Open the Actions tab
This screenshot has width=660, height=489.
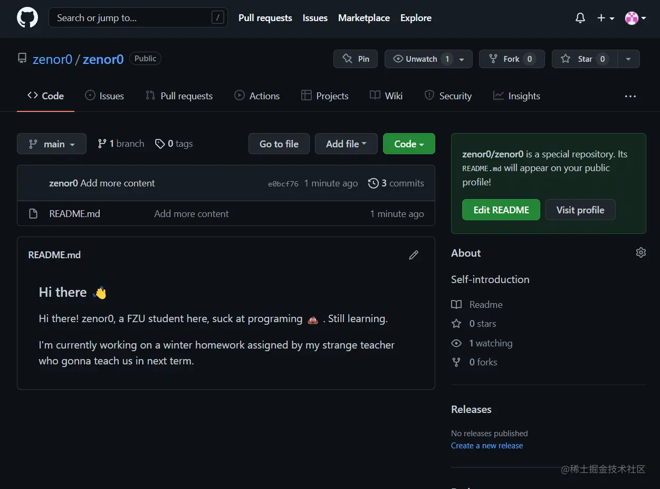[x=257, y=96]
